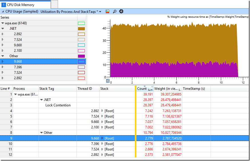The image size is (250, 161).
Task: Click the magnifier search icon
Action: pos(115,11)
